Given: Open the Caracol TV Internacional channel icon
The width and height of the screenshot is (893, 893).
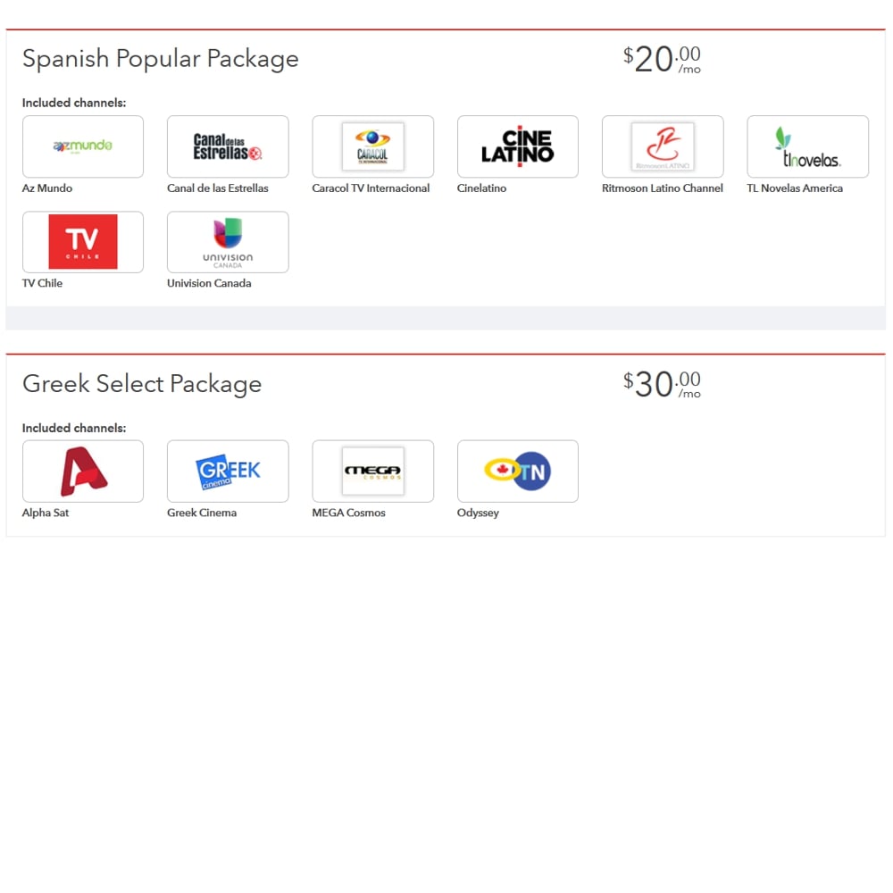Looking at the screenshot, I should point(372,146).
